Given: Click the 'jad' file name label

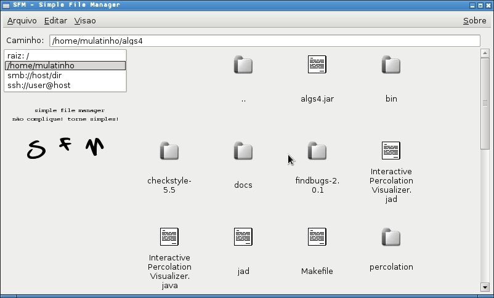Looking at the screenshot, I should click(x=243, y=272).
